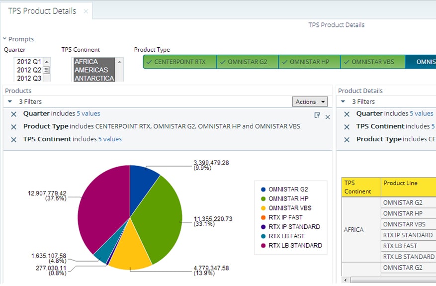Toggle the unselected OMNIS product type button
Screen dimensions: 436x286
click(x=421, y=62)
